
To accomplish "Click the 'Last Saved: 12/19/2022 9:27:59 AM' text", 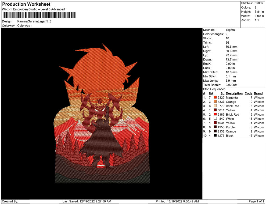I will tap(87, 201).
